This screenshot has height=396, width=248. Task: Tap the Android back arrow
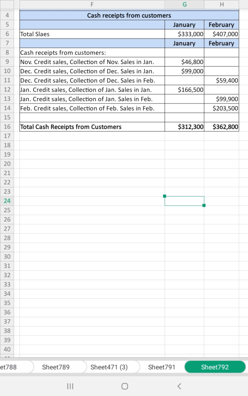pos(179,386)
